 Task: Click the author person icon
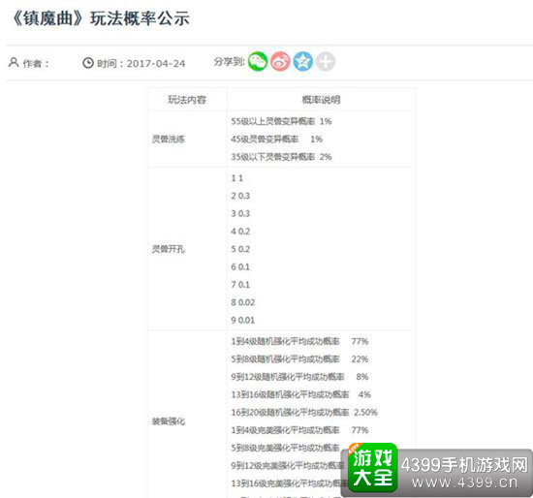(14, 63)
